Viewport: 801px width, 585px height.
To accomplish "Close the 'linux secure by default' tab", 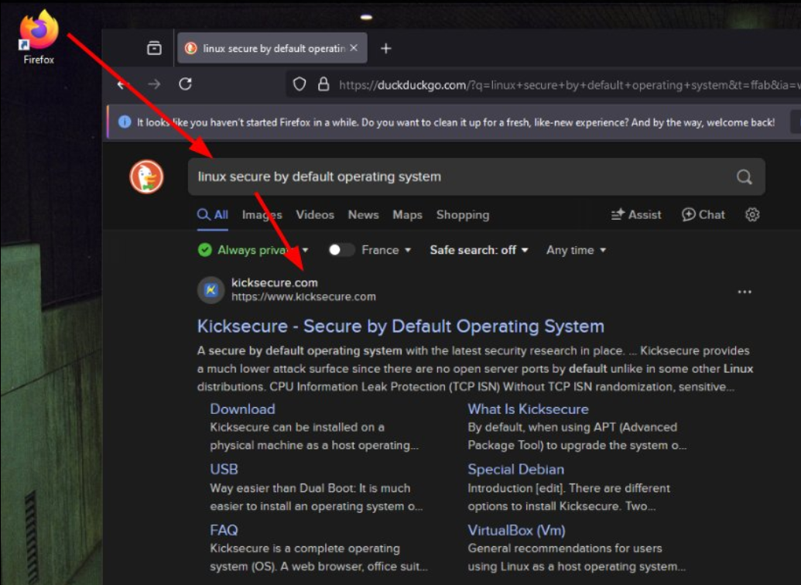I will pyautogui.click(x=354, y=47).
